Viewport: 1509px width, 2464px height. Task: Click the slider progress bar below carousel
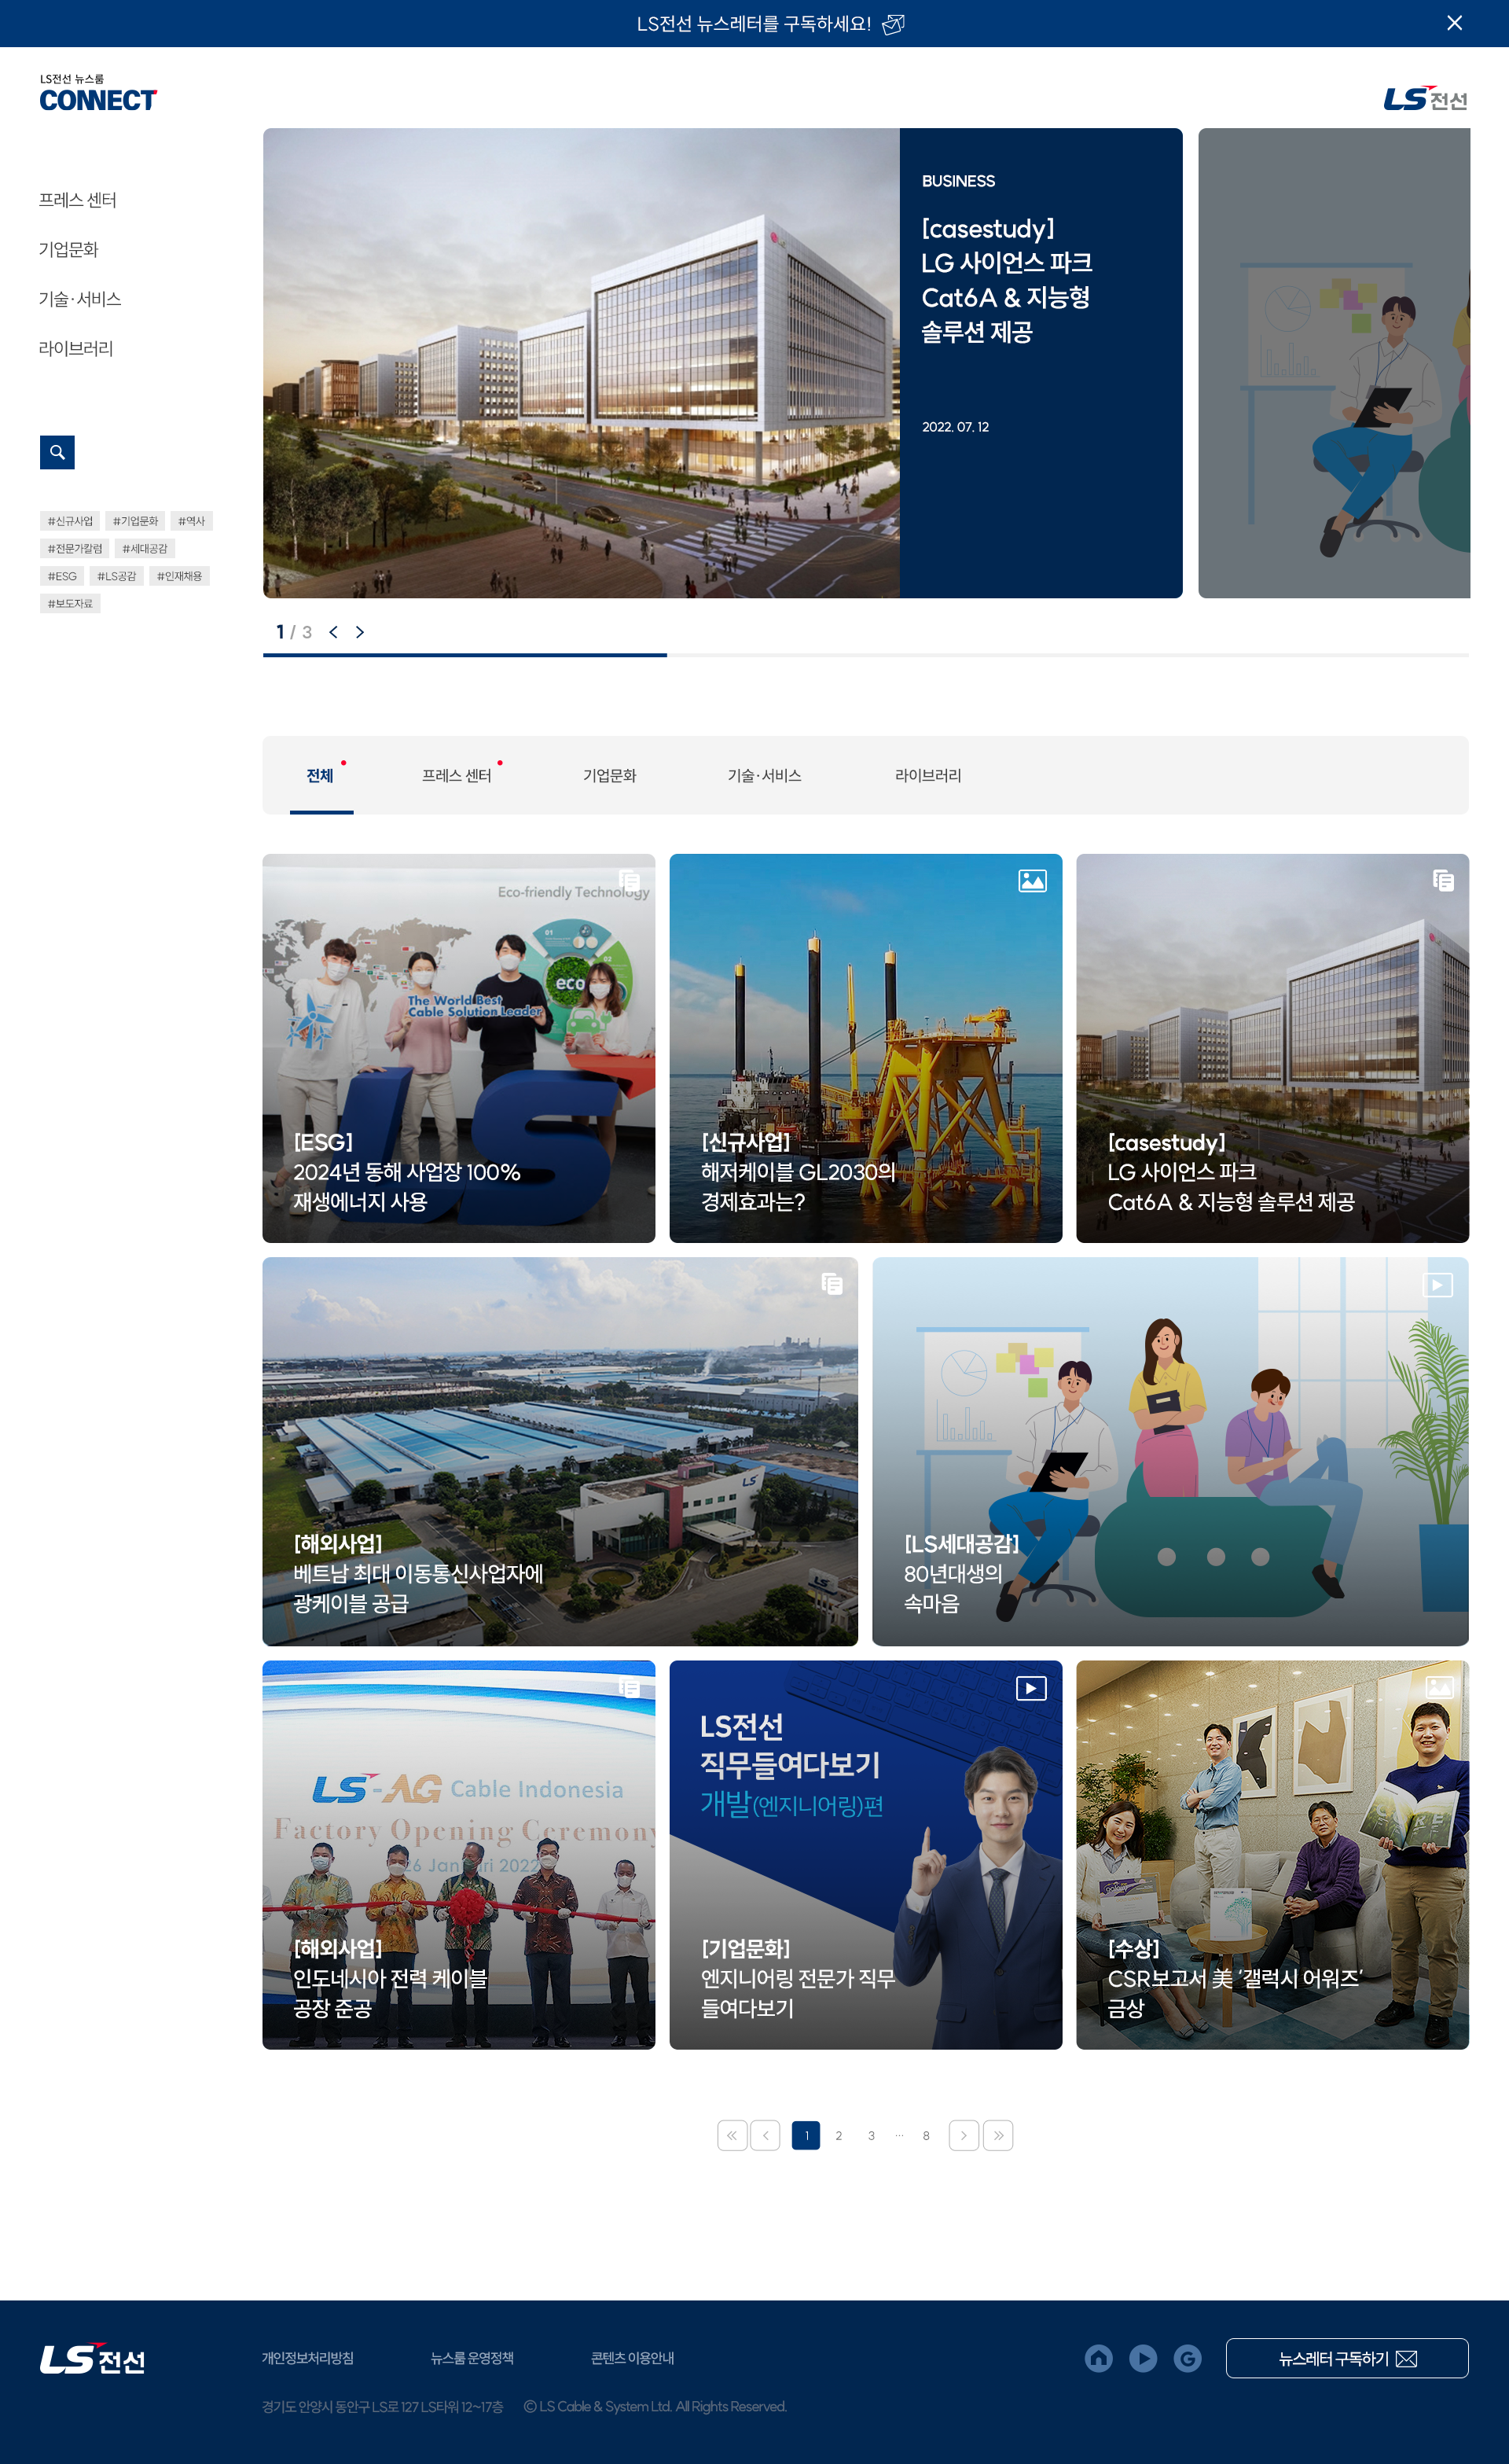(865, 655)
